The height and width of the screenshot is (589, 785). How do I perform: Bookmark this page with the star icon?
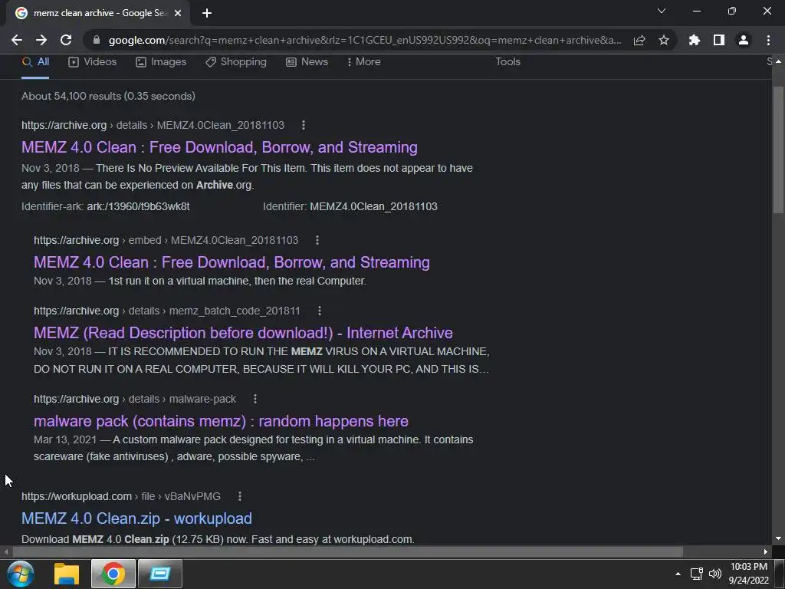pos(664,40)
